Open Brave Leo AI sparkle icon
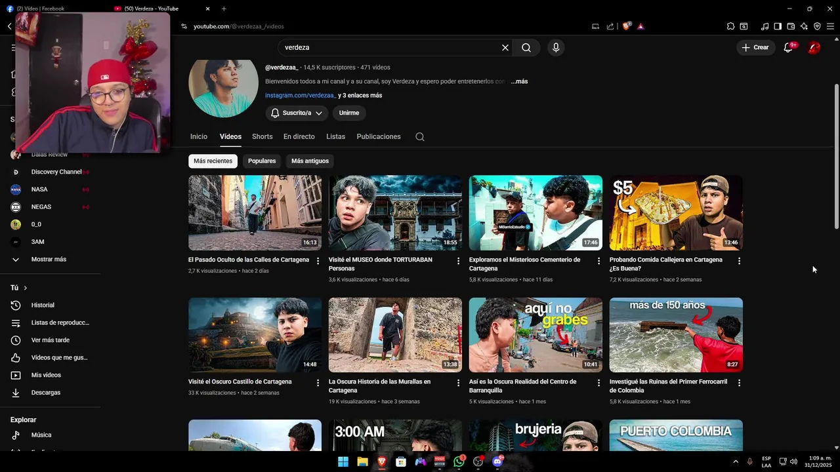 804,26
